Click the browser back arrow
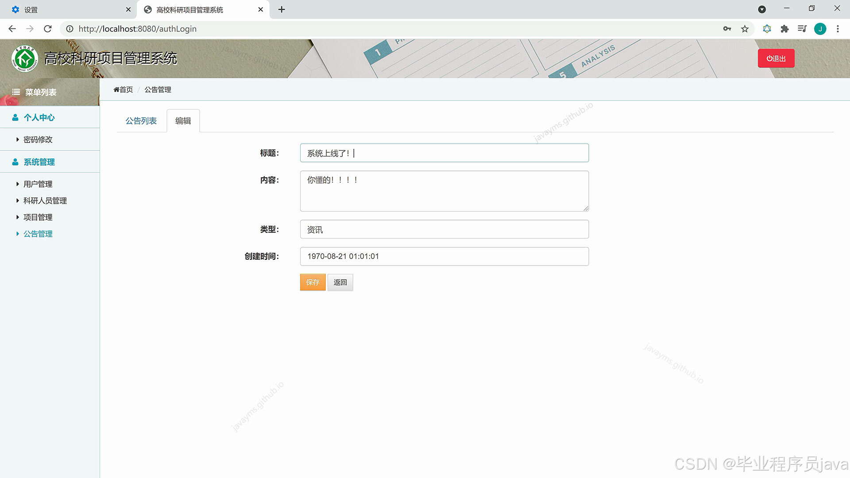This screenshot has width=850, height=478. click(12, 29)
